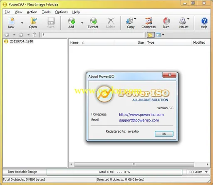Click the Selected 0 objects status text
This screenshot has width=213, height=185.
pyautogui.click(x=121, y=180)
